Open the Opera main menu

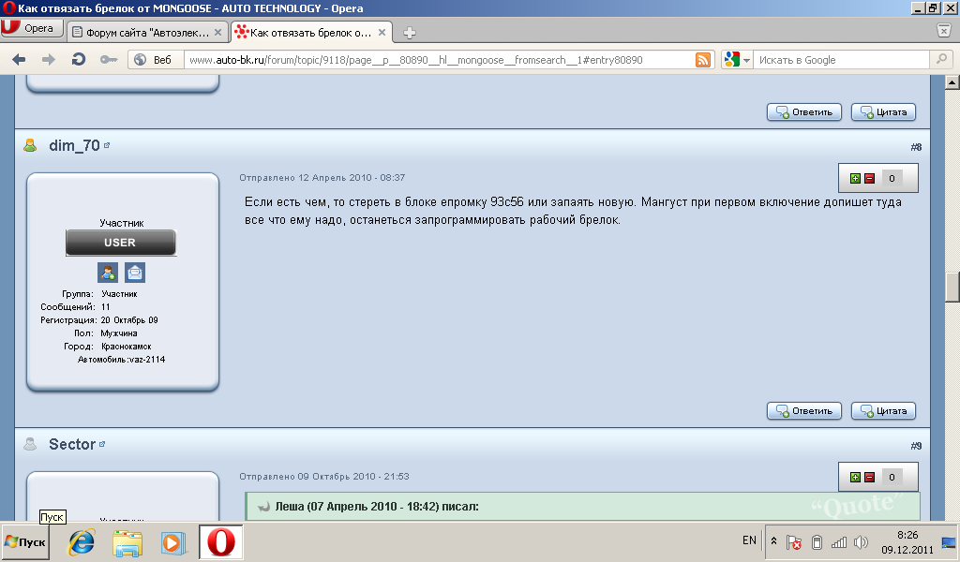(x=32, y=28)
